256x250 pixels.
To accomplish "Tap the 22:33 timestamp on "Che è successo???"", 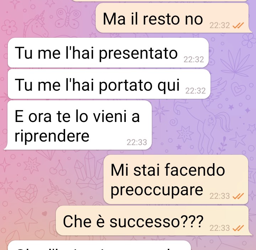I will click(220, 228).
